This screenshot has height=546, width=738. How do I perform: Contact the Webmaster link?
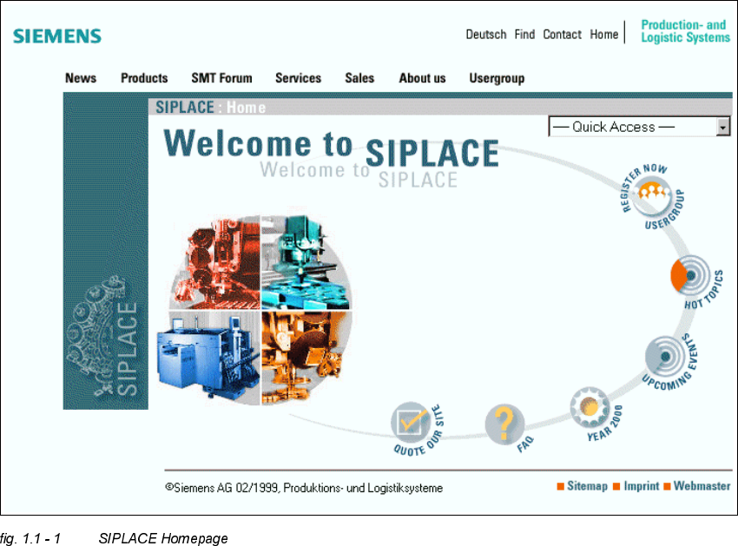tap(702, 486)
